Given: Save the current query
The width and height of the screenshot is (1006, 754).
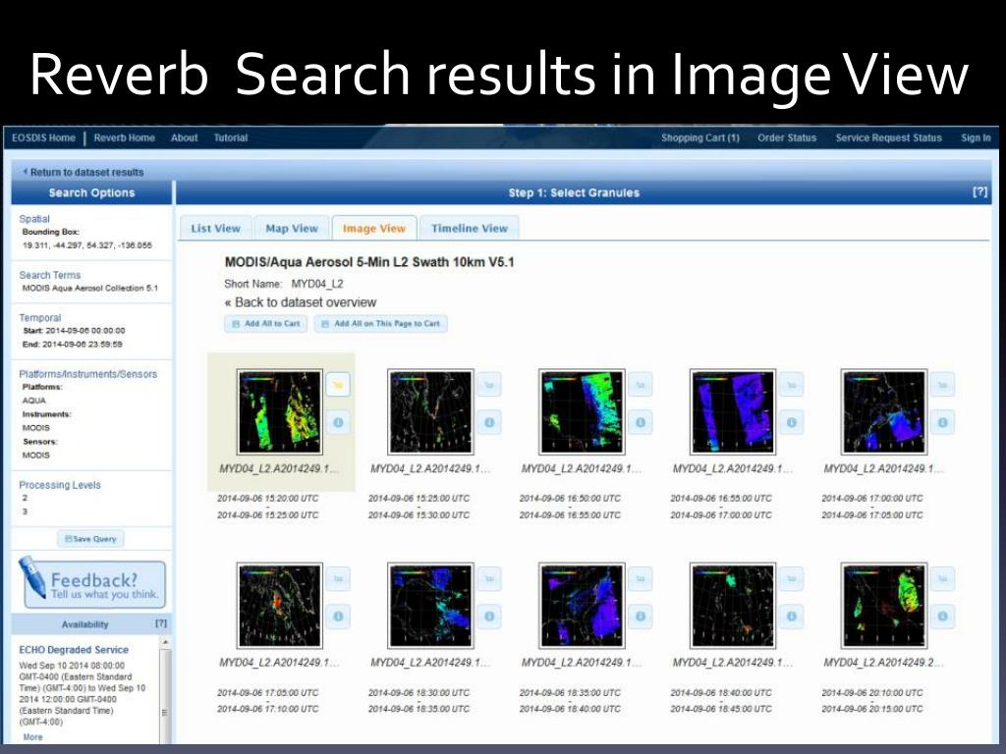Looking at the screenshot, I should pos(90,539).
